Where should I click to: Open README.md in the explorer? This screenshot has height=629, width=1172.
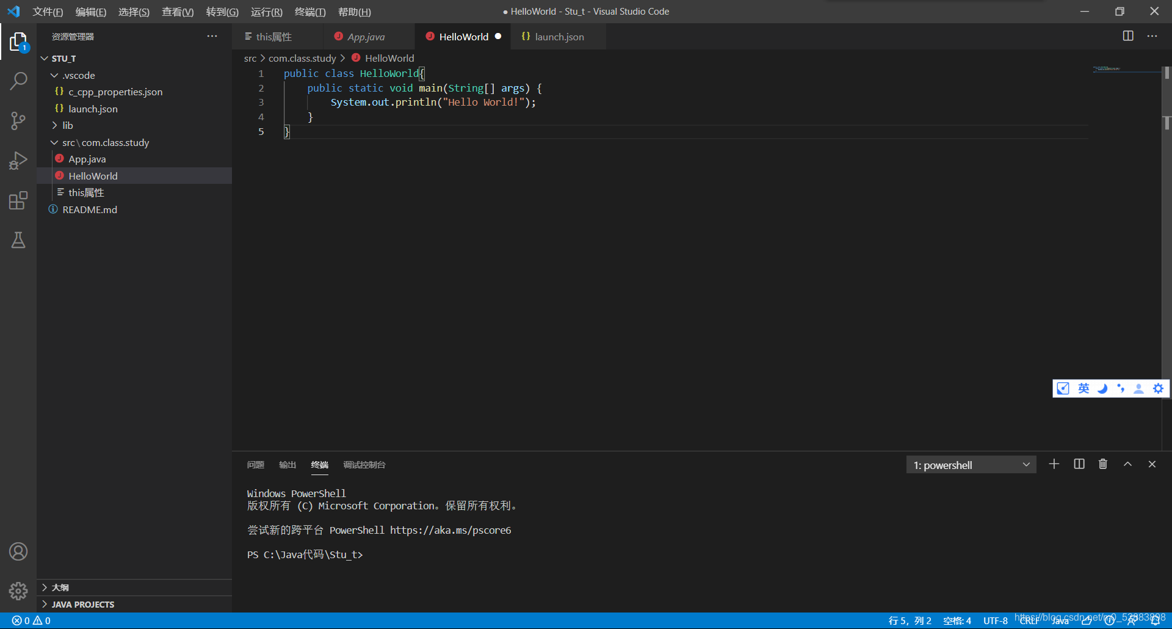click(134, 209)
